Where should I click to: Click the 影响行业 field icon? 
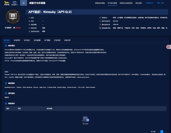point(100,18)
